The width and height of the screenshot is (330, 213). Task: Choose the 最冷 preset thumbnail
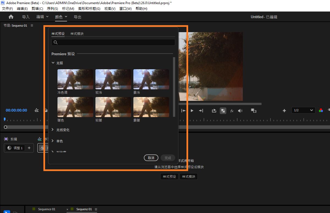151,79
